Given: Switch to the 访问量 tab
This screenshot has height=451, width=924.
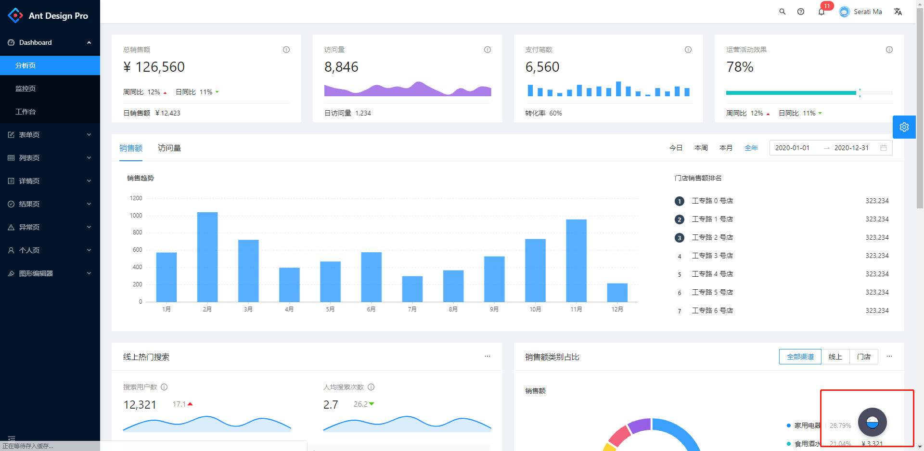Looking at the screenshot, I should coord(169,148).
